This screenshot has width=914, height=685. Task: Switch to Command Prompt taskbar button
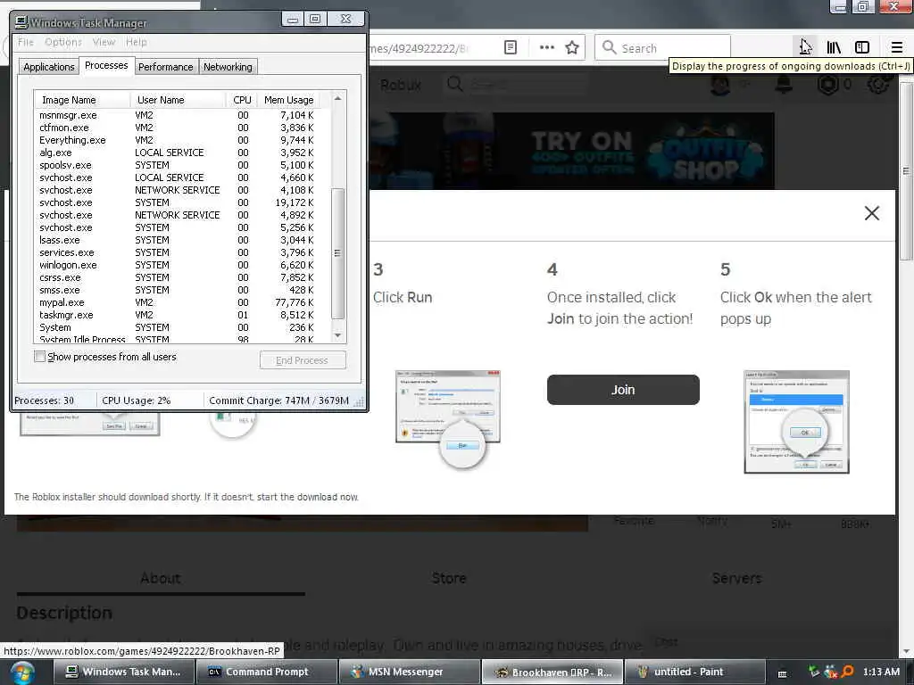point(266,672)
